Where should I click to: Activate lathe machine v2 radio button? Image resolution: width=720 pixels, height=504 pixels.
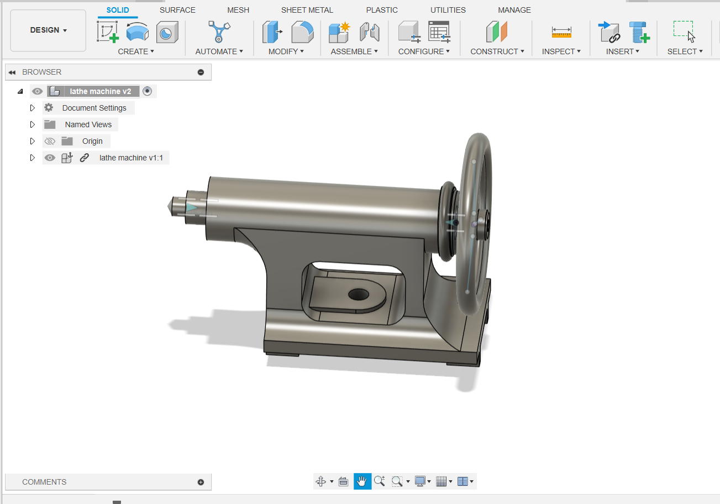point(147,91)
